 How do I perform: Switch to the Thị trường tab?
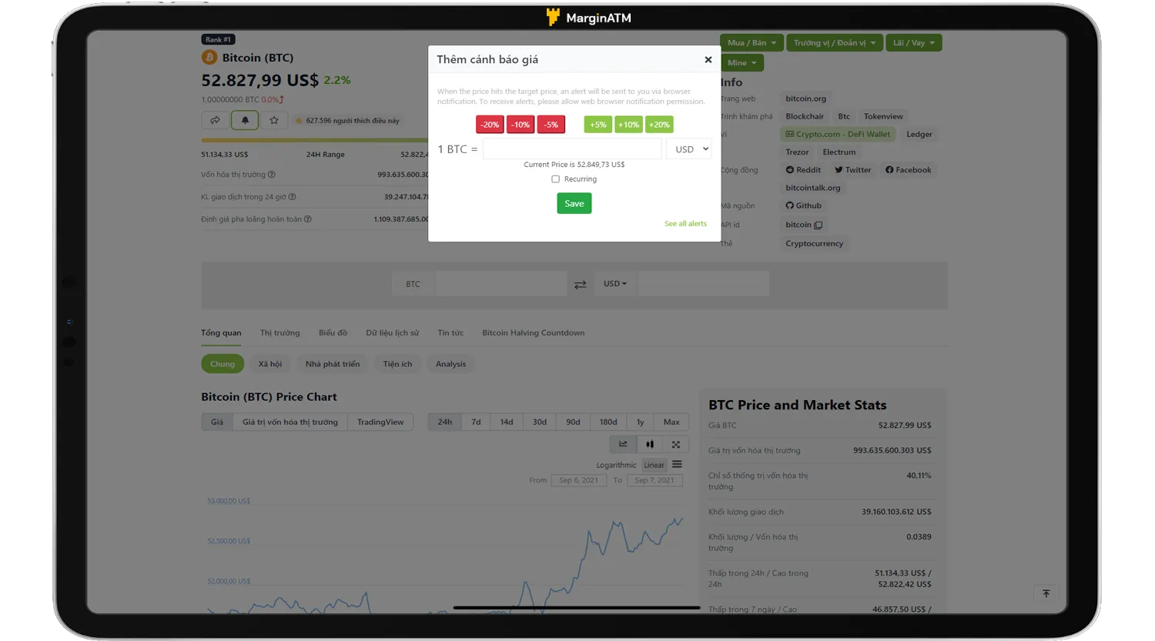click(x=280, y=332)
